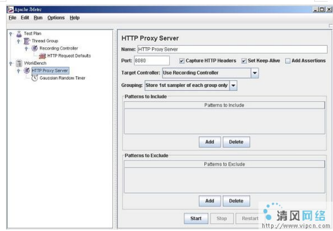Enable the Add Assertions checkbox
The image size is (333, 231).
pyautogui.click(x=288, y=61)
